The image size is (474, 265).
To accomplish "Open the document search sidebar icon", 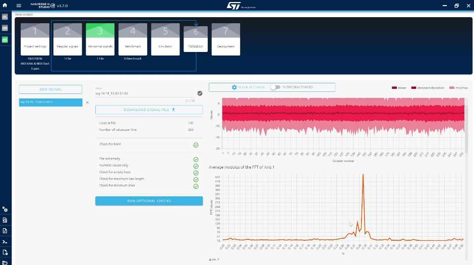I will click(x=5, y=220).
